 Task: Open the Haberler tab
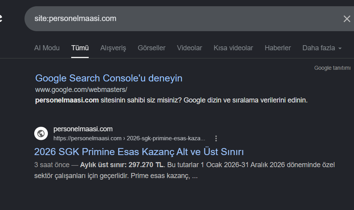point(278,48)
